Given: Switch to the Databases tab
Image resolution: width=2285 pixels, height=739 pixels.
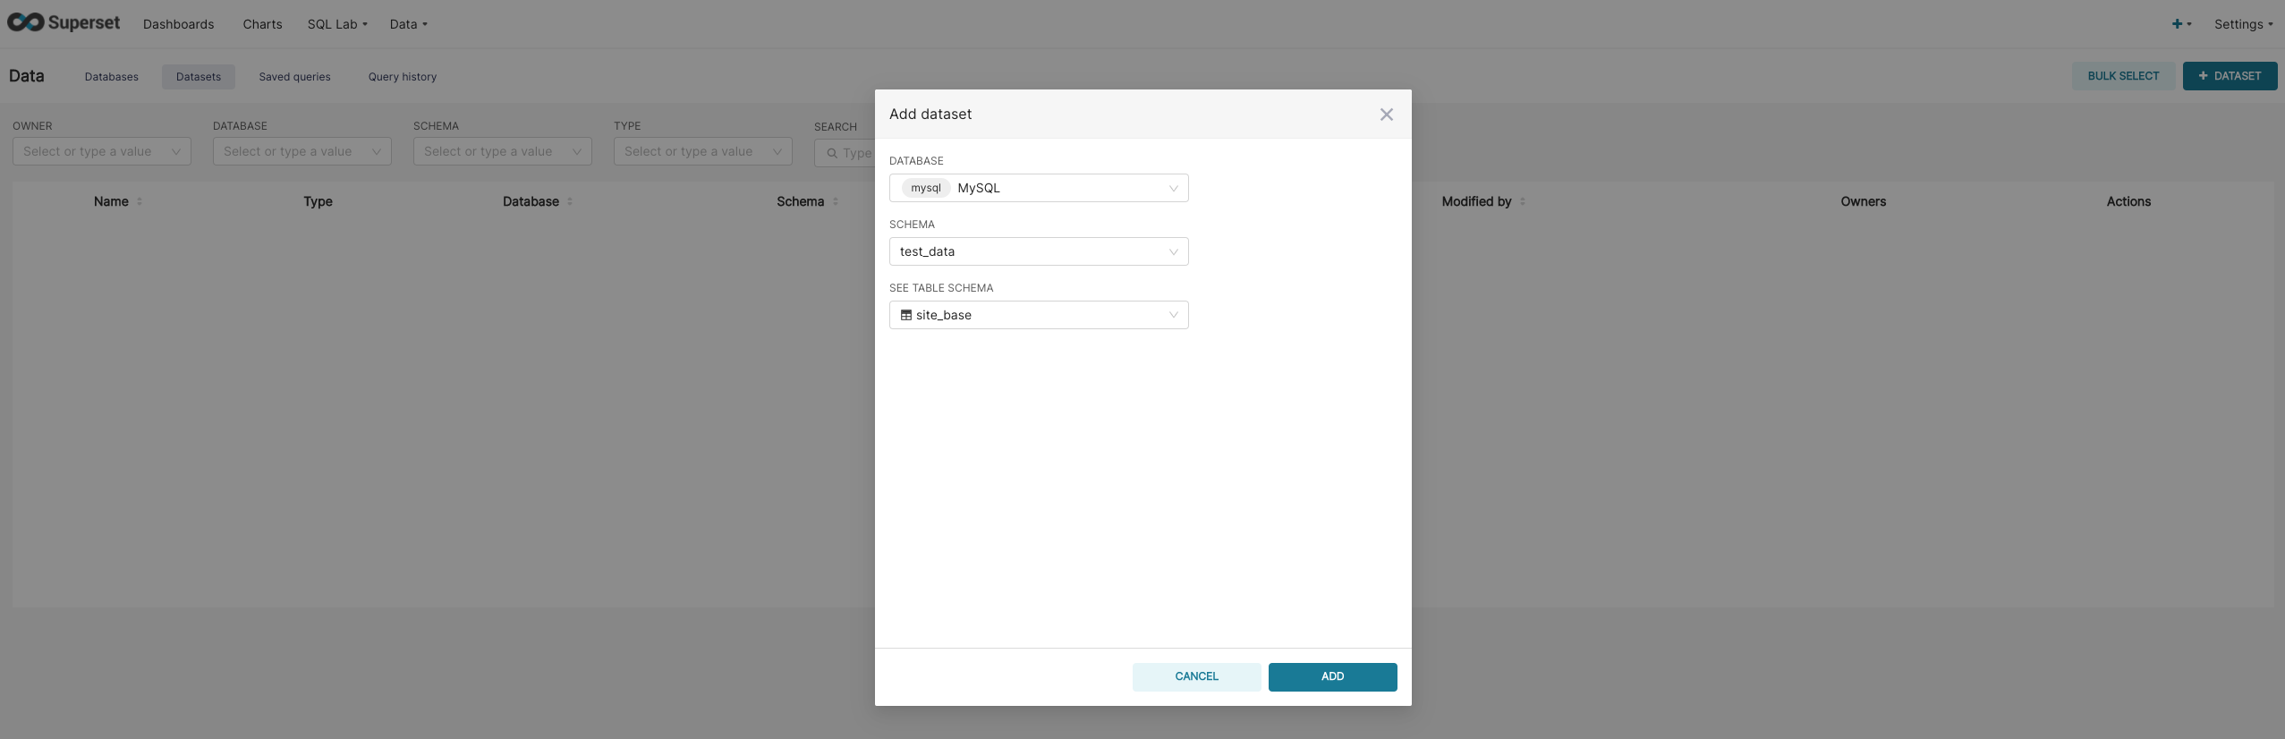Looking at the screenshot, I should pos(112,77).
